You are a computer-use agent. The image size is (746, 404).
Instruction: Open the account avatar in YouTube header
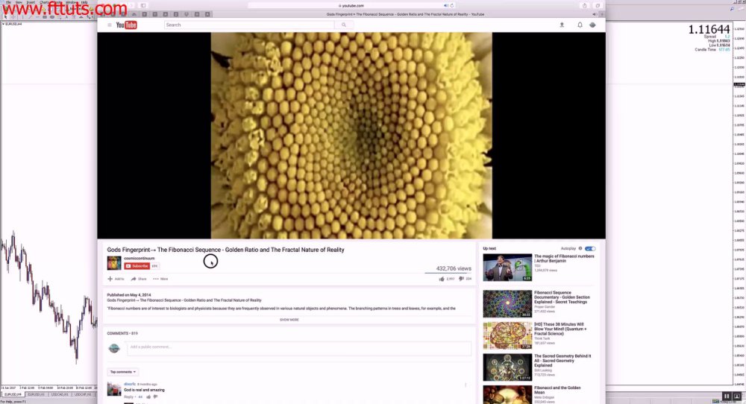[x=592, y=25]
